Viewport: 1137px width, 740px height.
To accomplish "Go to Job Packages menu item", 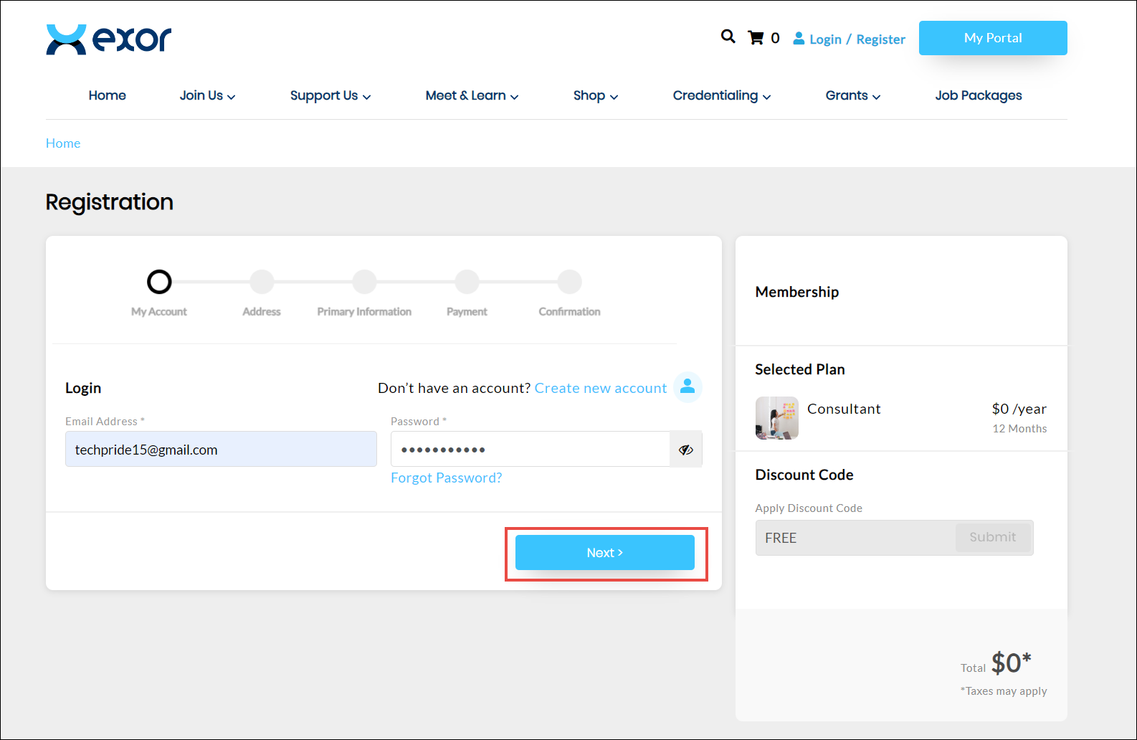I will 978,96.
